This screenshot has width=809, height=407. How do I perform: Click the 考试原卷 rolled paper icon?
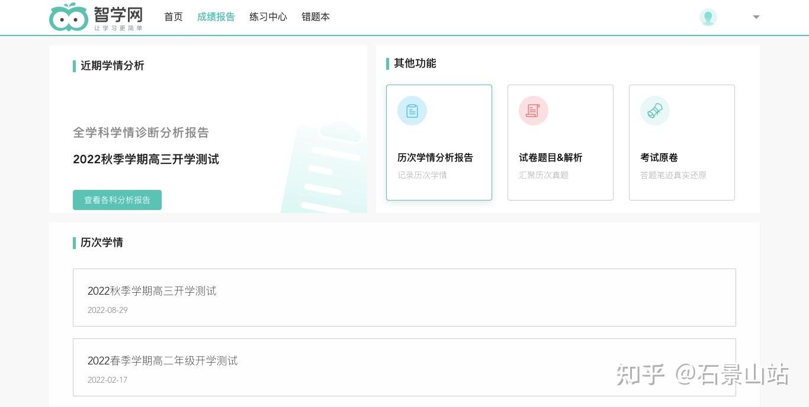coord(655,111)
